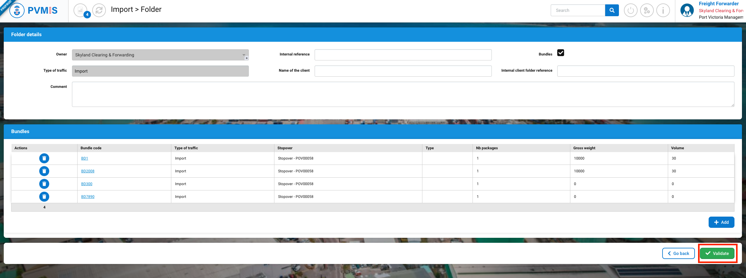Open the settings gears icon
Image resolution: width=746 pixels, height=278 pixels.
(x=647, y=11)
